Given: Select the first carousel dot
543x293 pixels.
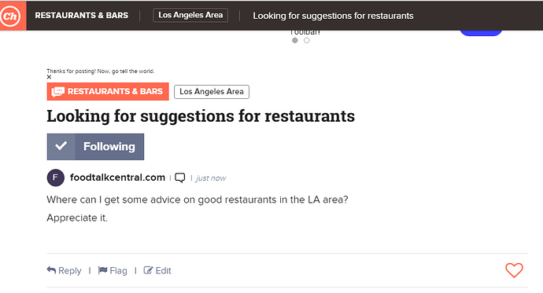Looking at the screenshot, I should 294,40.
